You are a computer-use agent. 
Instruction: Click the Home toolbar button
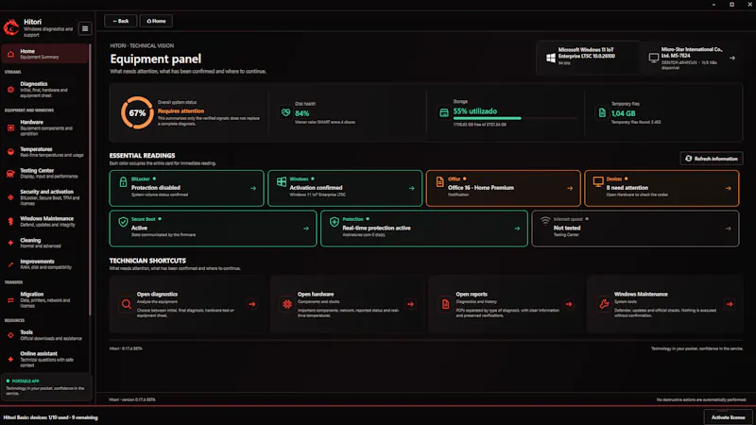tap(156, 21)
